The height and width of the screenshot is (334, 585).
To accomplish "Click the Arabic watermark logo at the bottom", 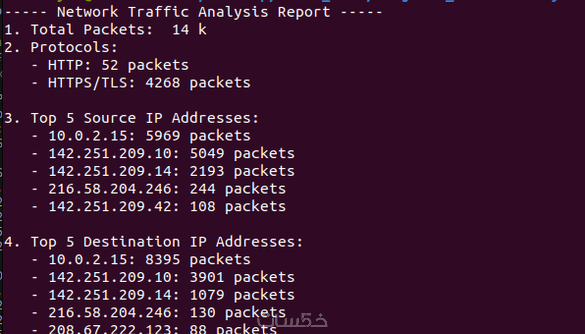I will coord(292,321).
